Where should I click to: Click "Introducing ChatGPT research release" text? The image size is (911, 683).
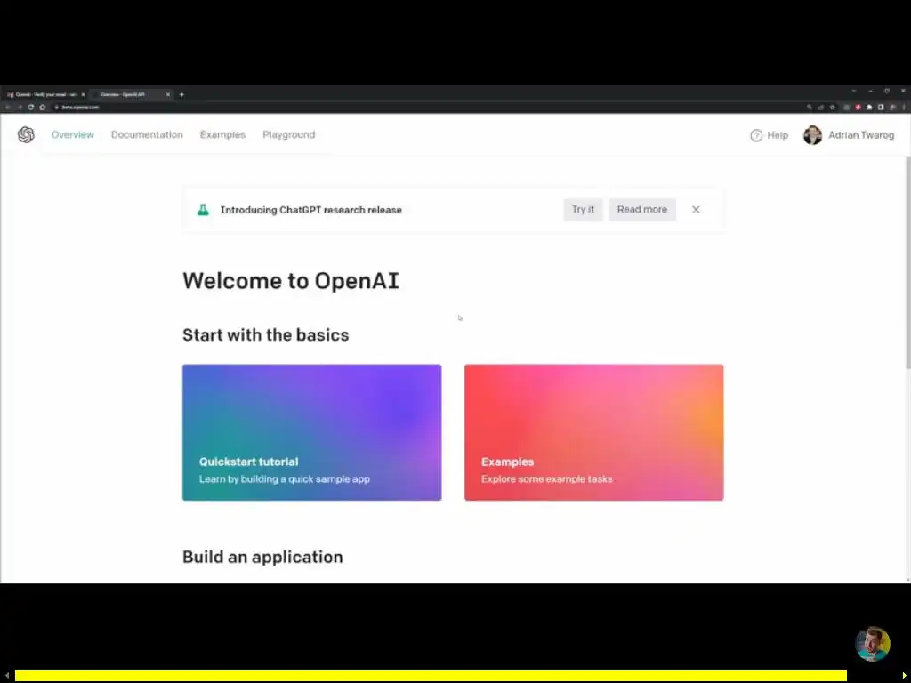click(310, 210)
